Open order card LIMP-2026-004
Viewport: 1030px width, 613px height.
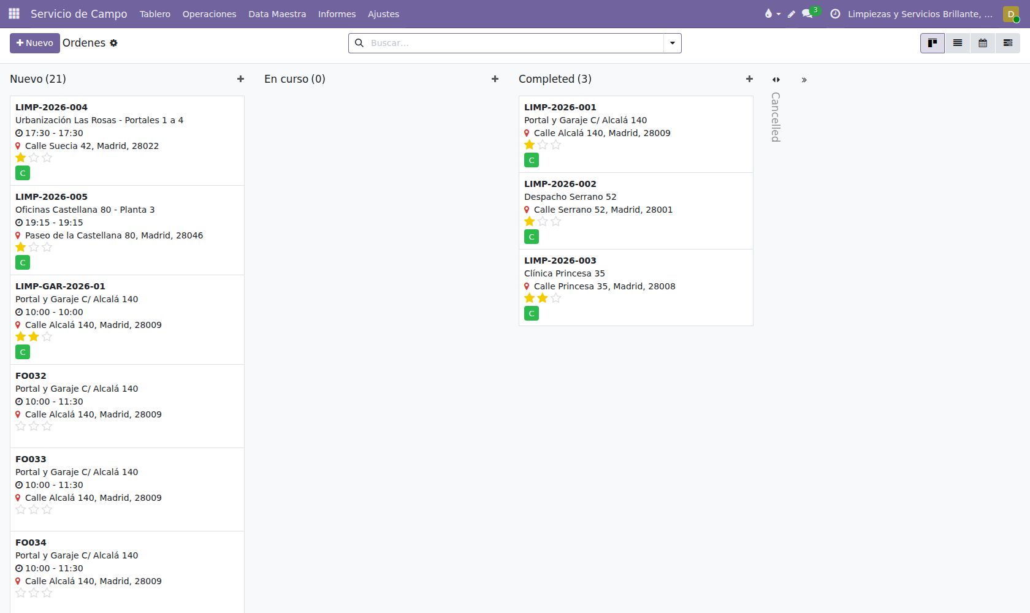127,140
